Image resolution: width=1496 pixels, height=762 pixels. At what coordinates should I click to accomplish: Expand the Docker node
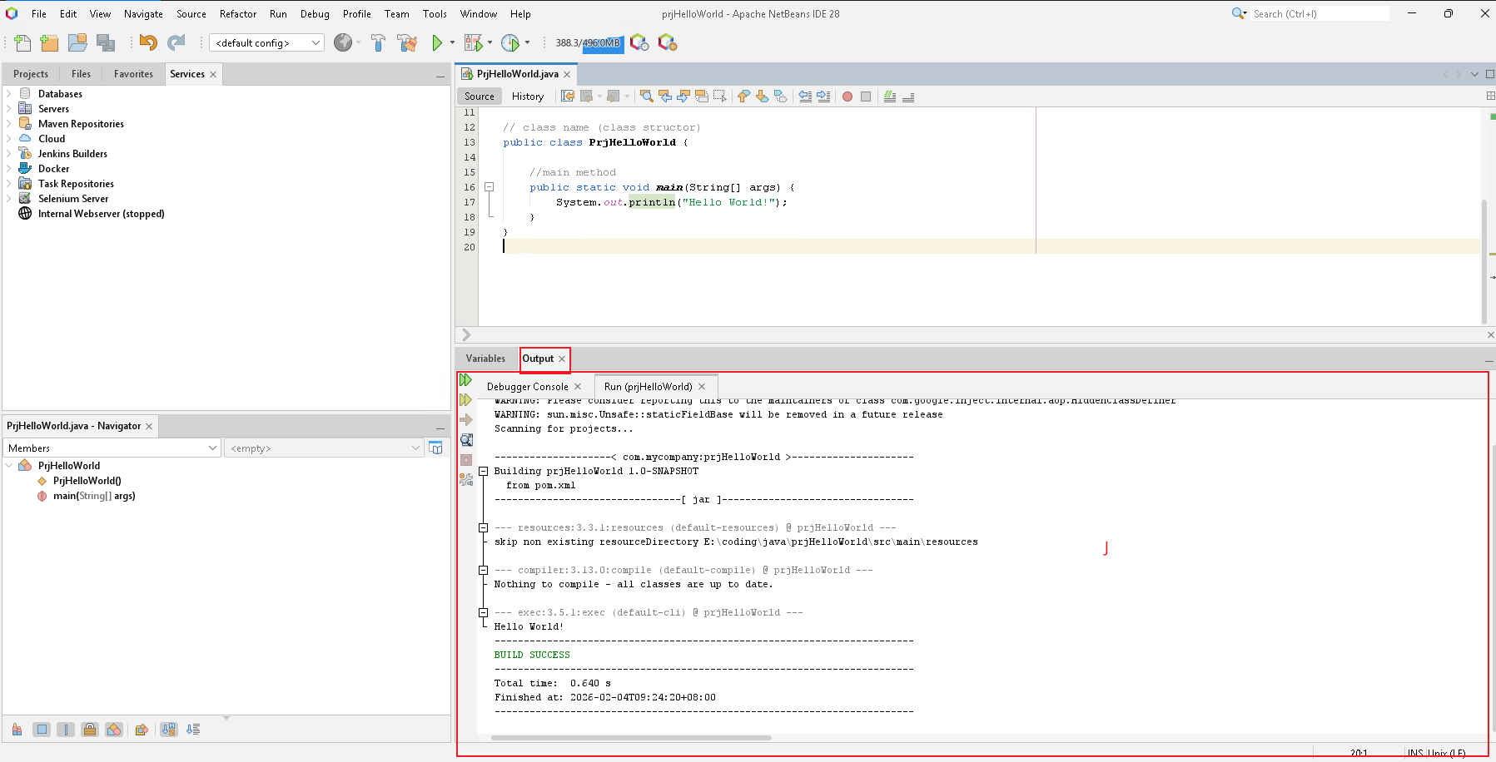click(x=9, y=169)
